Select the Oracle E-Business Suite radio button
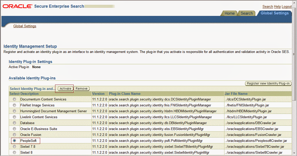297x156 pixels. 14,129
